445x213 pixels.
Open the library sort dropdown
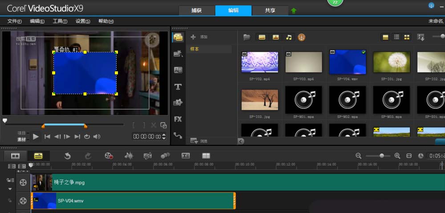[x=421, y=37]
